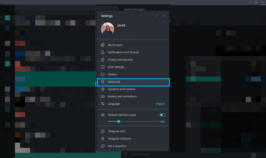
Task: Click the Folders icon in Settings
Action: (103, 74)
